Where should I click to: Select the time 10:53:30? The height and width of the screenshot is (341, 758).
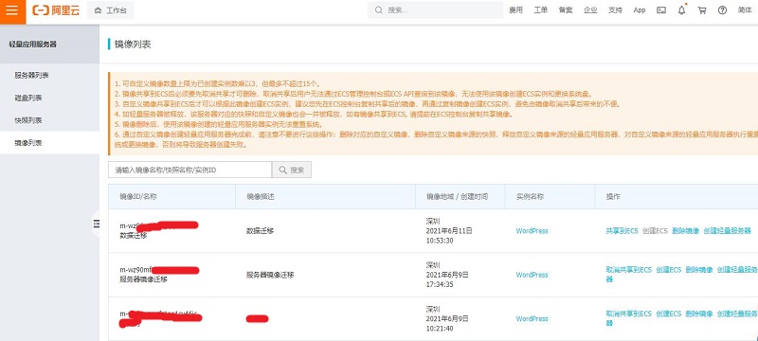coord(440,241)
